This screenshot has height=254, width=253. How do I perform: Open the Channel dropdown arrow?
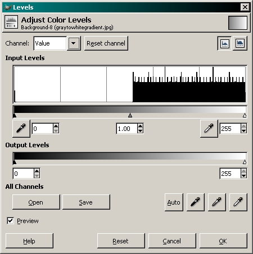pyautogui.click(x=74, y=43)
